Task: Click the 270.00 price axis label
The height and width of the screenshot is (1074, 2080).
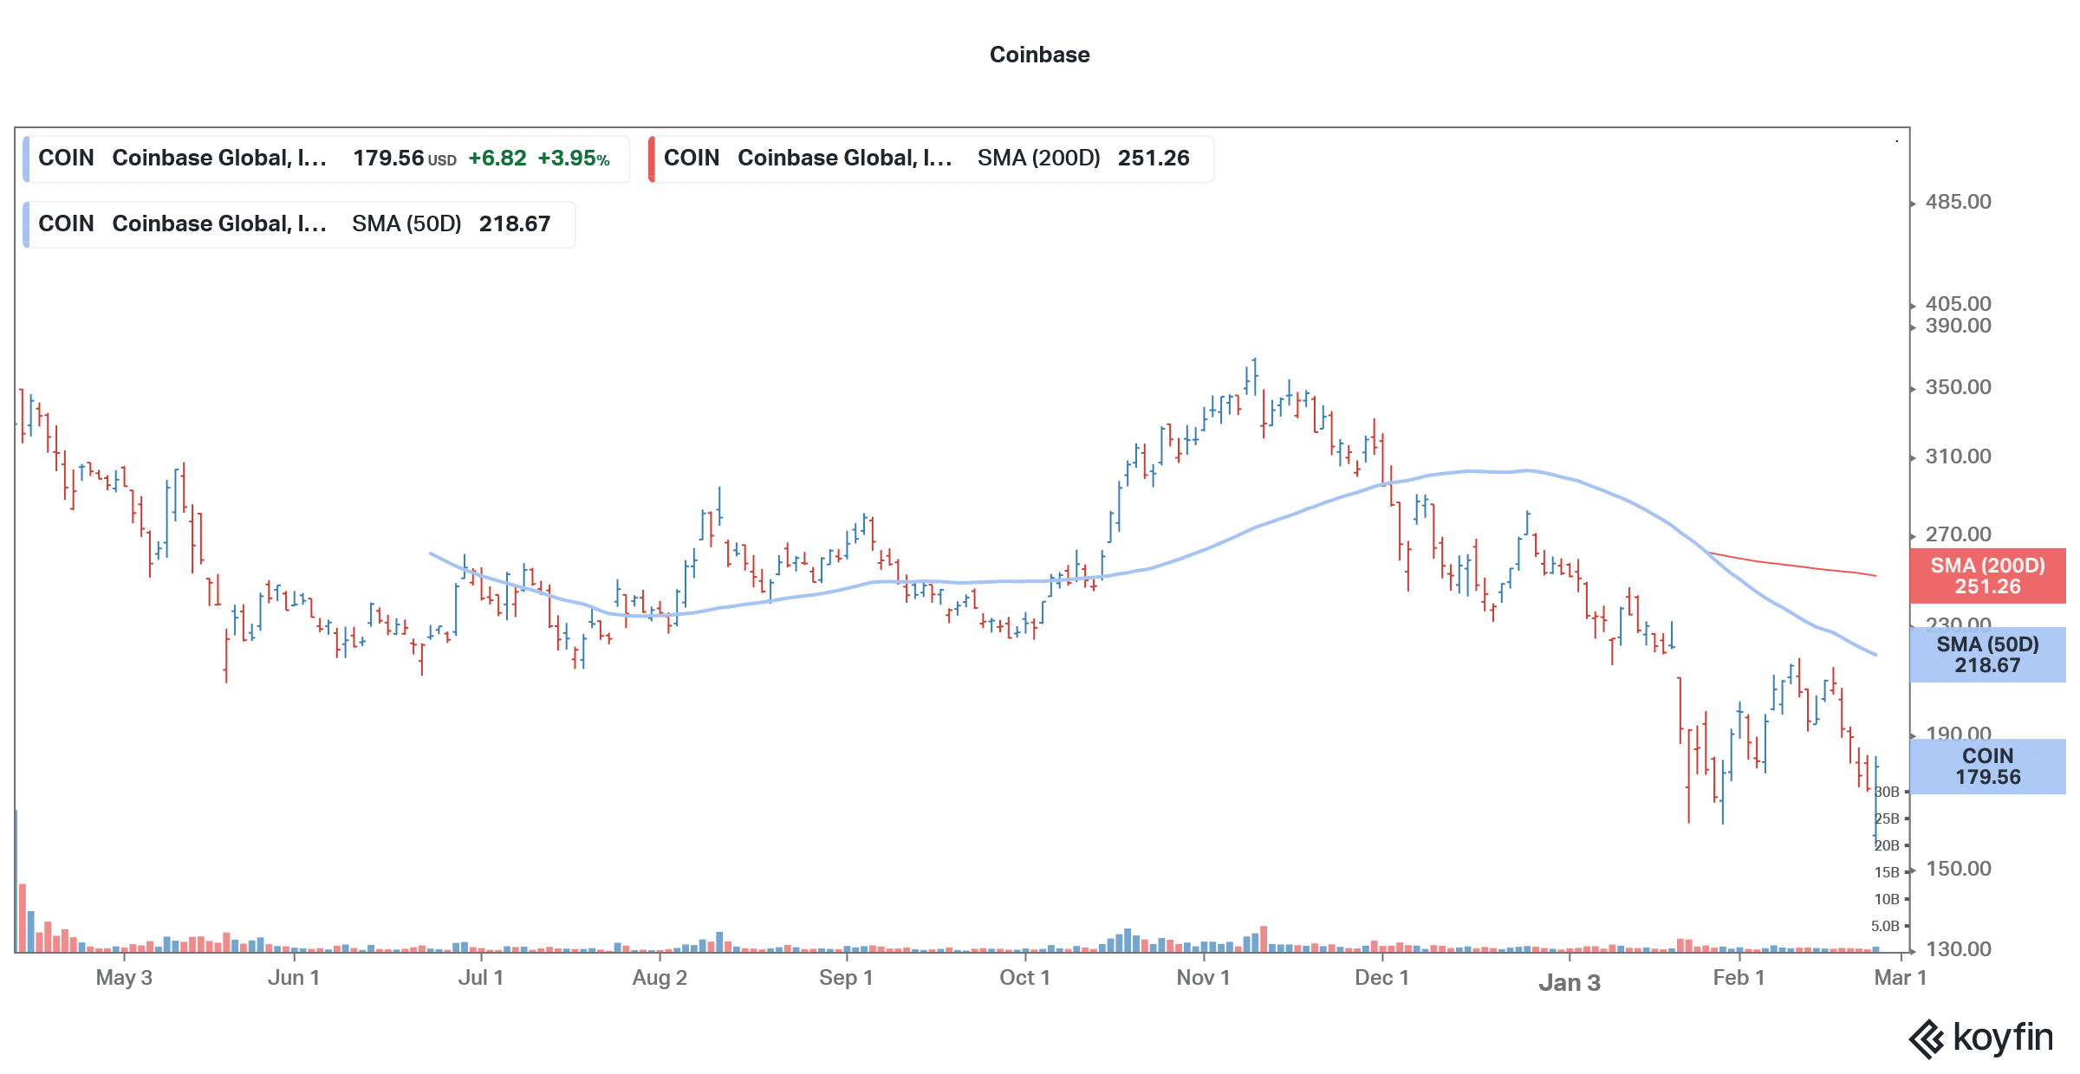Action: click(1958, 535)
